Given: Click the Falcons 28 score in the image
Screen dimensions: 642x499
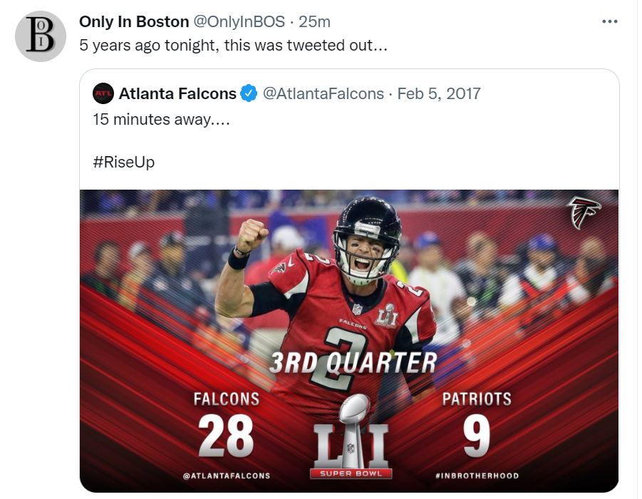Looking at the screenshot, I should point(226,436).
